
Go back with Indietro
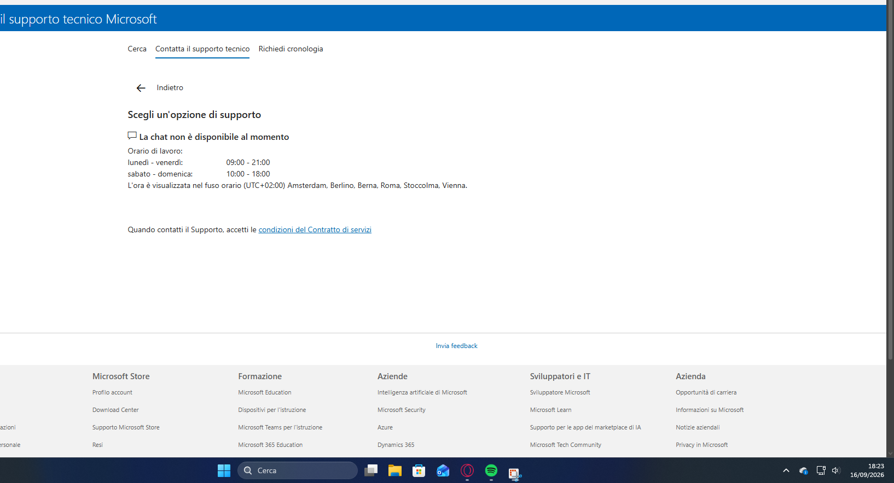pos(170,87)
